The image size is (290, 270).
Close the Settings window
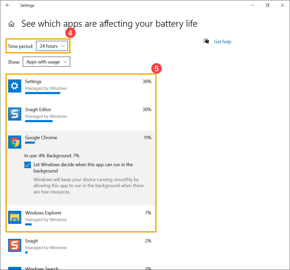click(282, 5)
